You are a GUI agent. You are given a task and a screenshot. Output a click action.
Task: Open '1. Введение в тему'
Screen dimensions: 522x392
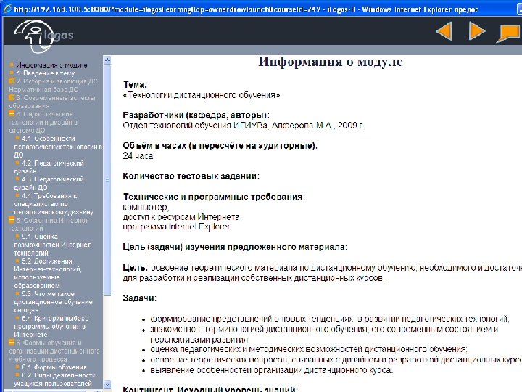[x=46, y=73]
